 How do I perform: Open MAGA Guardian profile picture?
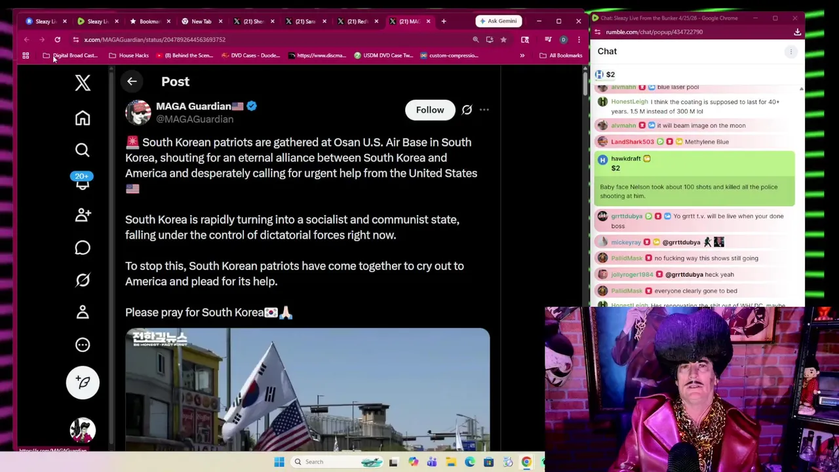pos(138,112)
